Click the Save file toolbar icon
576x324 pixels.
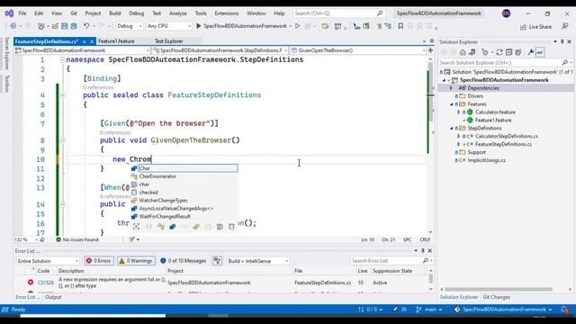pos(65,26)
